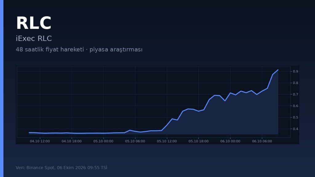Image resolution: width=315 pixels, height=177 pixels.
Task: Click the 0.6 y-axis label
Action: click(295, 106)
